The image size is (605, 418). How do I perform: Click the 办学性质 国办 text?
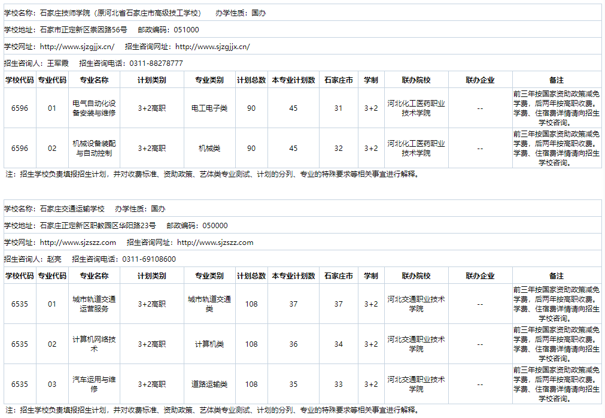239,12
